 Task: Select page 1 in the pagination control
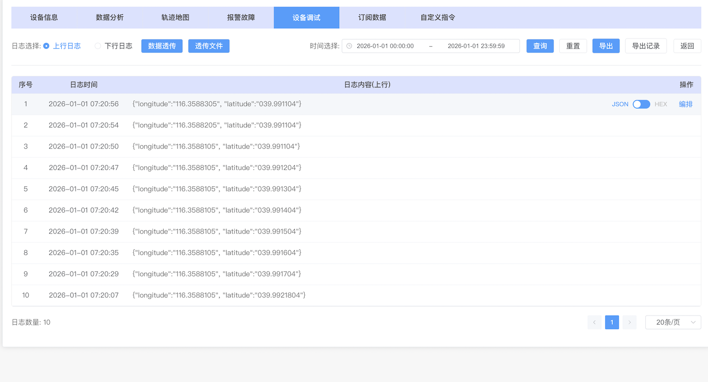pyautogui.click(x=612, y=322)
